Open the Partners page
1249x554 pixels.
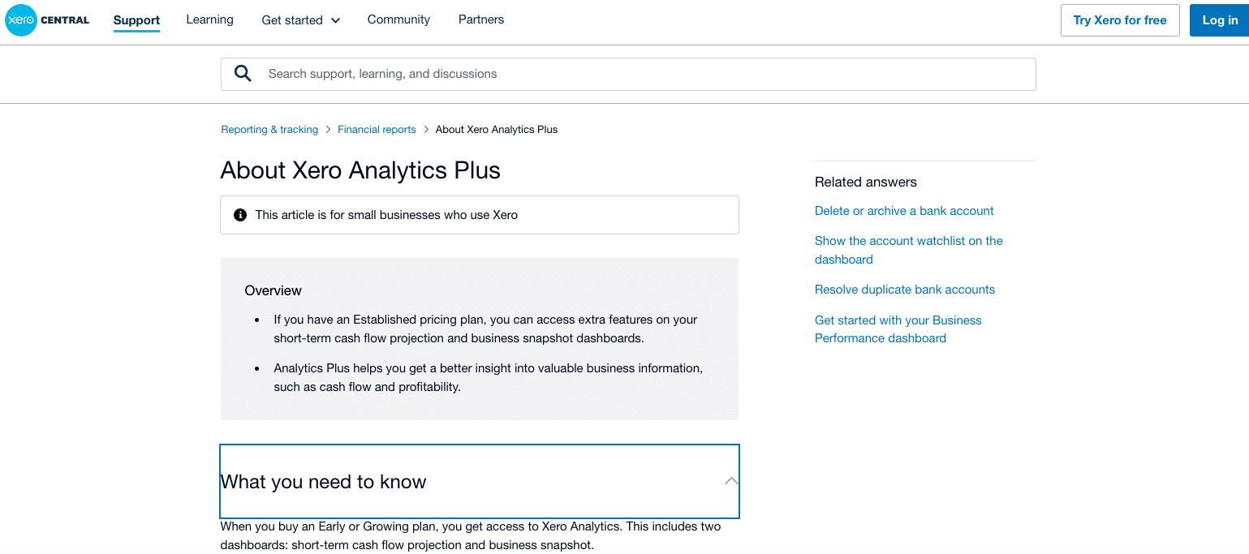pyautogui.click(x=481, y=19)
